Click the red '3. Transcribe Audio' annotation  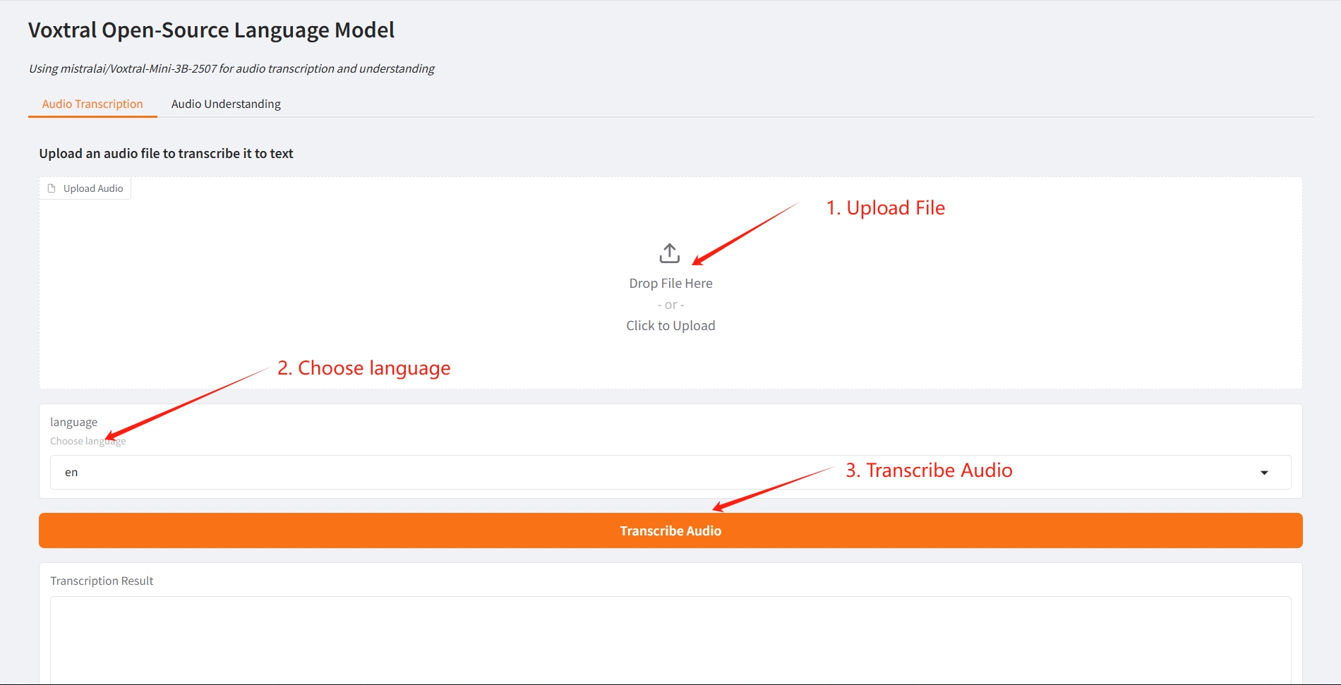(929, 471)
